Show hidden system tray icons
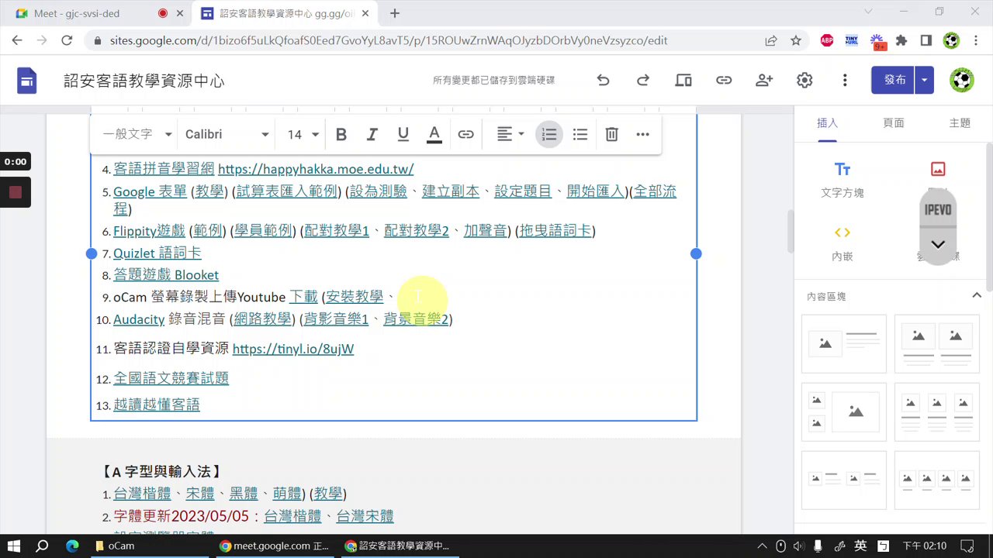The width and height of the screenshot is (993, 558). point(762,546)
